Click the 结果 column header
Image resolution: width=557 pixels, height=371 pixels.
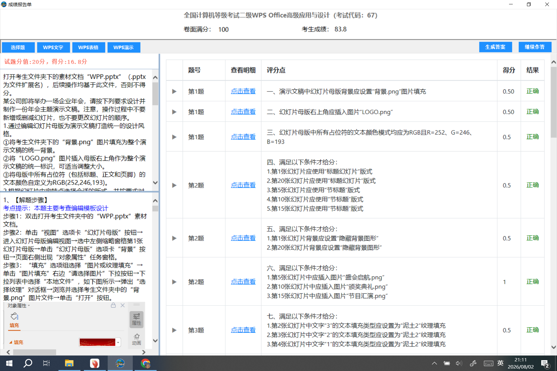pos(533,70)
